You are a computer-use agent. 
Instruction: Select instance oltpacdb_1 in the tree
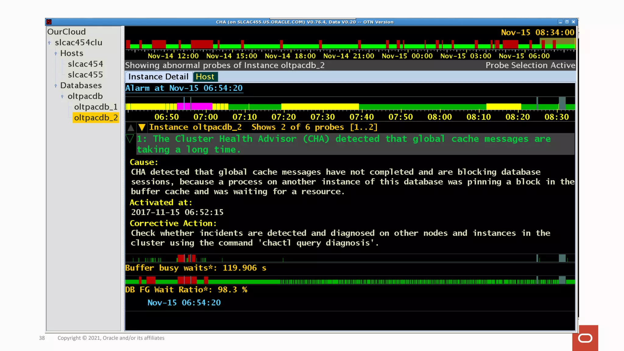click(96, 107)
